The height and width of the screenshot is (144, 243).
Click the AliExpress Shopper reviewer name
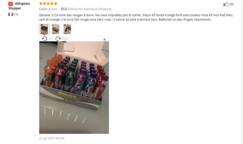(19, 6)
